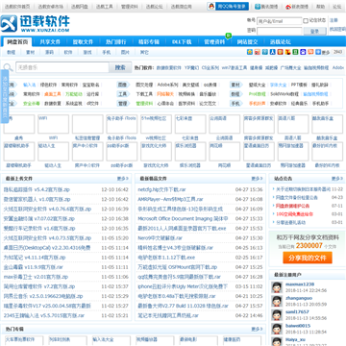Open the 注册 register link
The width and height of the screenshot is (346, 346).
point(334,20)
